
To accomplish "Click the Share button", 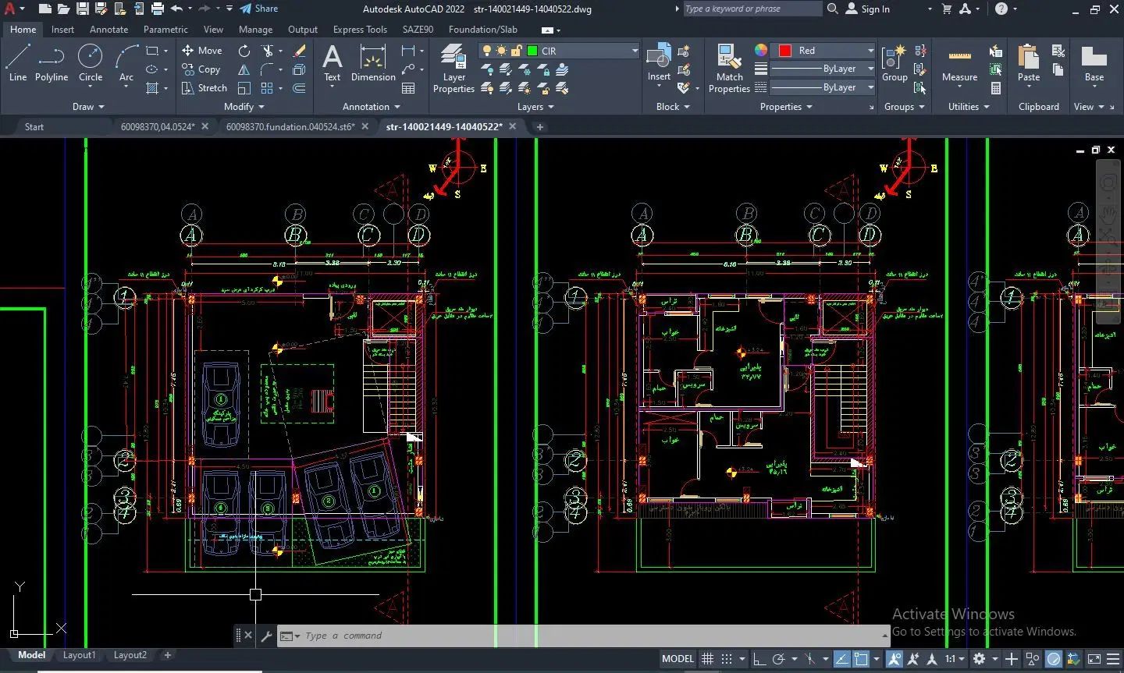I will 259,9.
